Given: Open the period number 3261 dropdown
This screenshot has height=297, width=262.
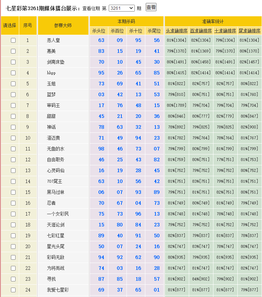Looking at the screenshot, I should tap(121, 8).
